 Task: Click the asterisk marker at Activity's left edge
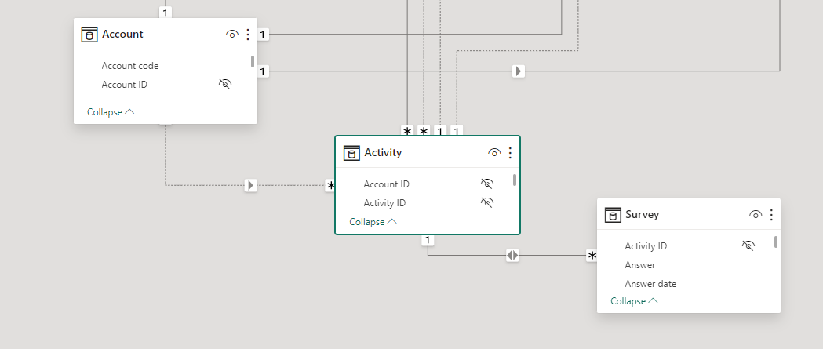[x=330, y=185]
